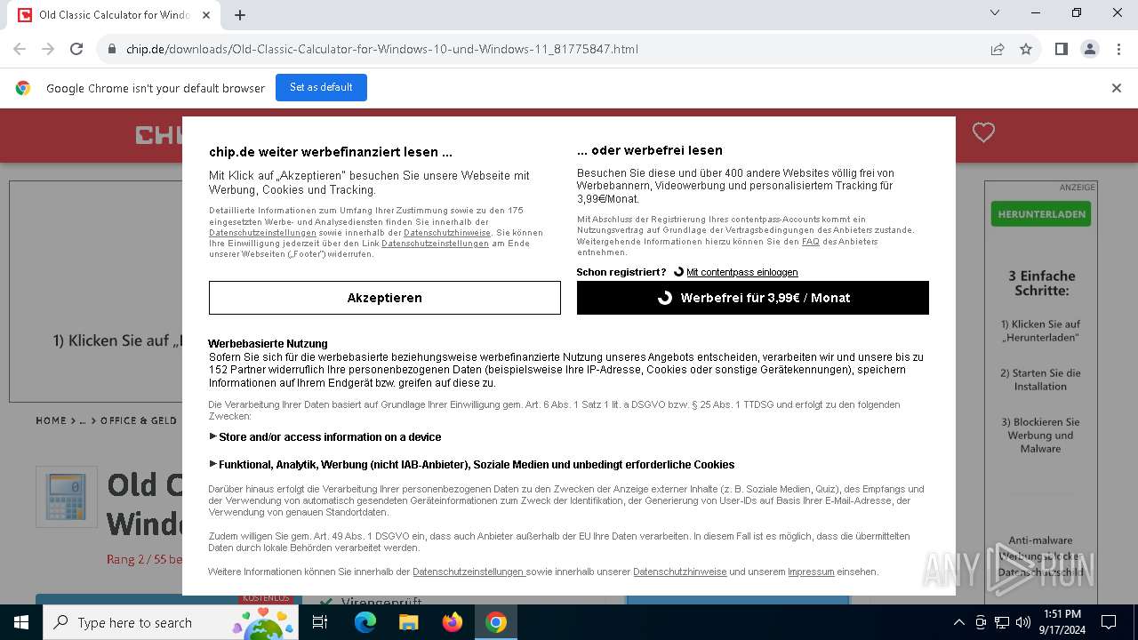The height and width of the screenshot is (640, 1138).
Task: Click the Akzeptieren button
Action: [x=384, y=298]
